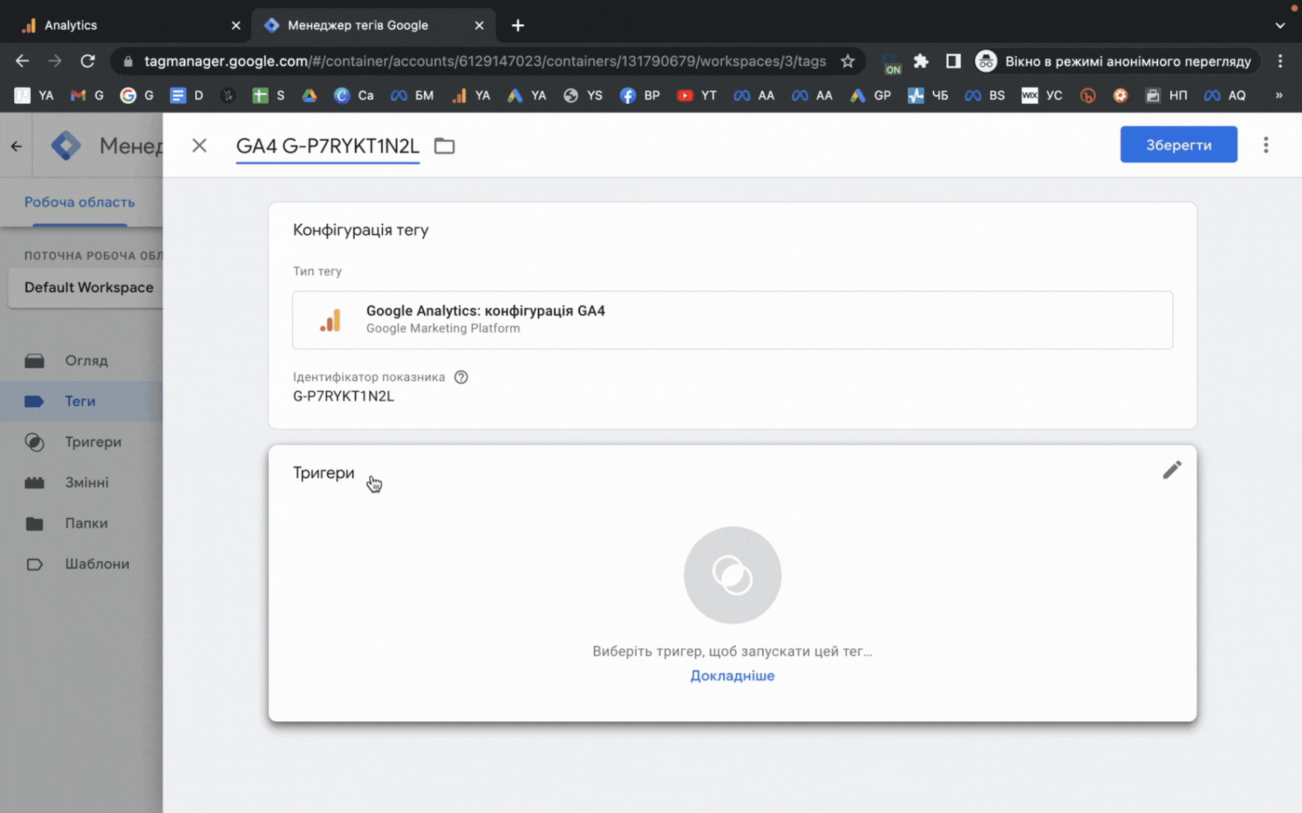This screenshot has width=1302, height=813.
Task: Open Папки in the sidebar
Action: (x=81, y=523)
